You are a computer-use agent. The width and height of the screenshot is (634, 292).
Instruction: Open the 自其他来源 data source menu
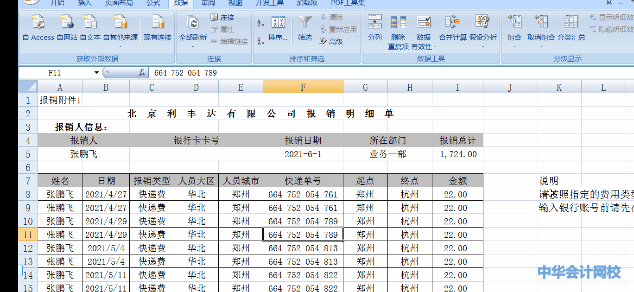pos(120,30)
